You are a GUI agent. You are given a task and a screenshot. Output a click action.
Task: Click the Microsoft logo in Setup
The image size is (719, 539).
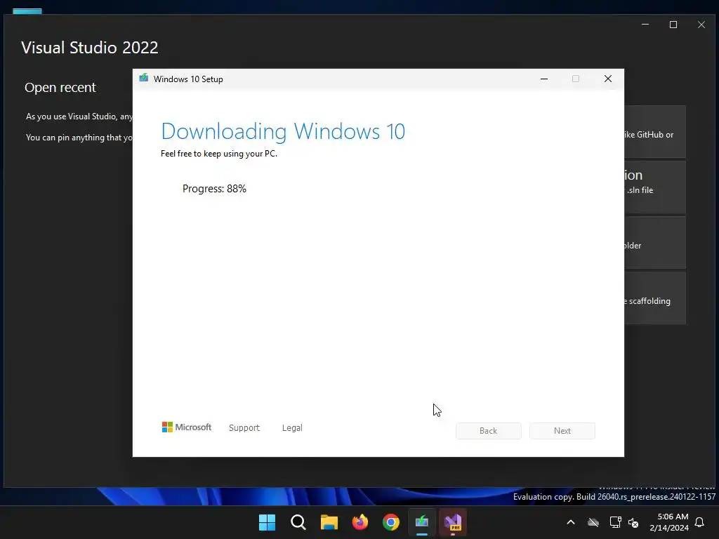point(187,427)
